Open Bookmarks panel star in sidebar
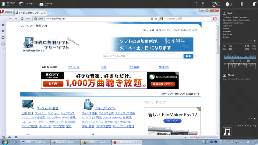This screenshot has height=145, width=258. [x=3, y=25]
